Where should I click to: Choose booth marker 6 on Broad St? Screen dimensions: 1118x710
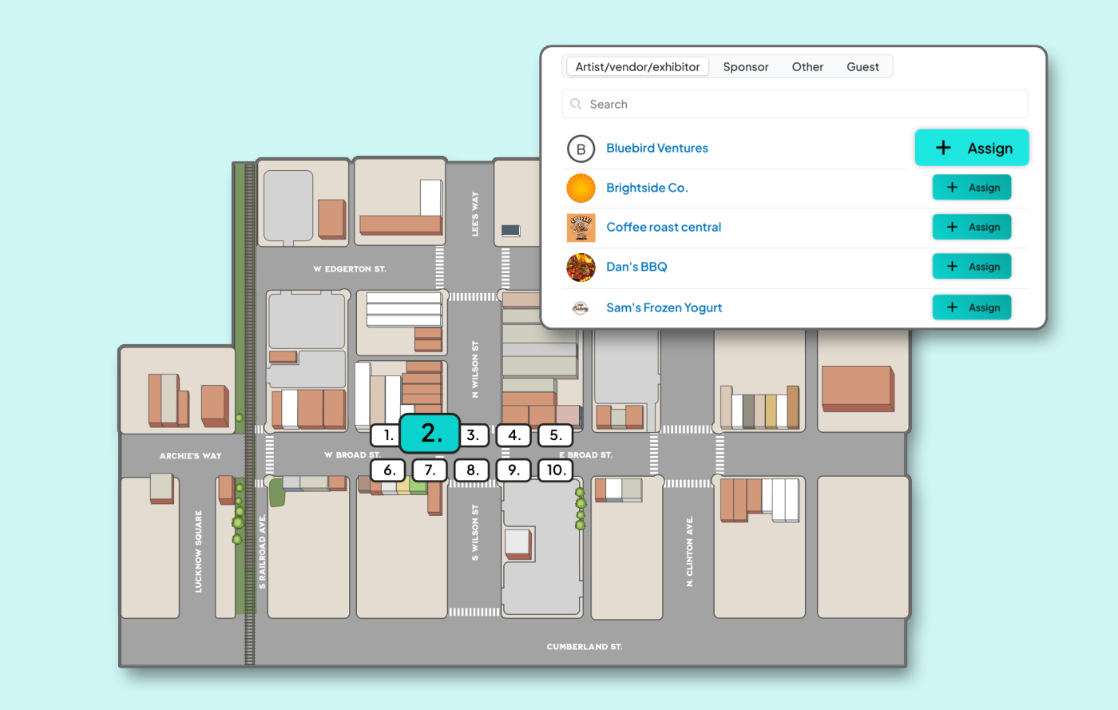tap(388, 470)
